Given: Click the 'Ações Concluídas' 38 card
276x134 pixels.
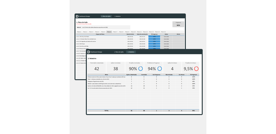Looking at the screenshot, I should [116, 67].
